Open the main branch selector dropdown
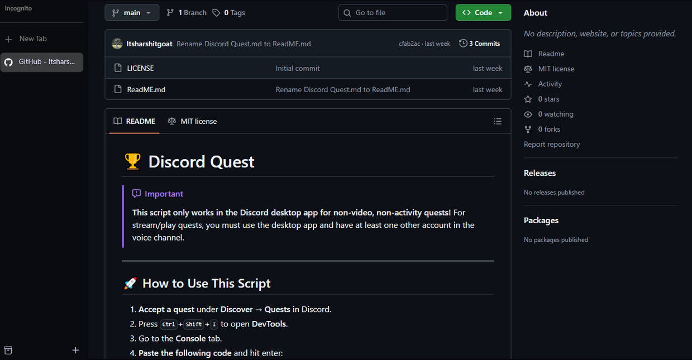The image size is (692, 360). coord(132,12)
